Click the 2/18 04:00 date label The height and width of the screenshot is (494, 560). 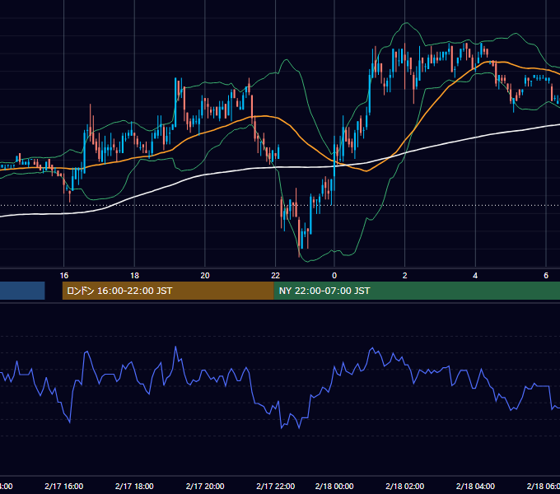(475, 486)
